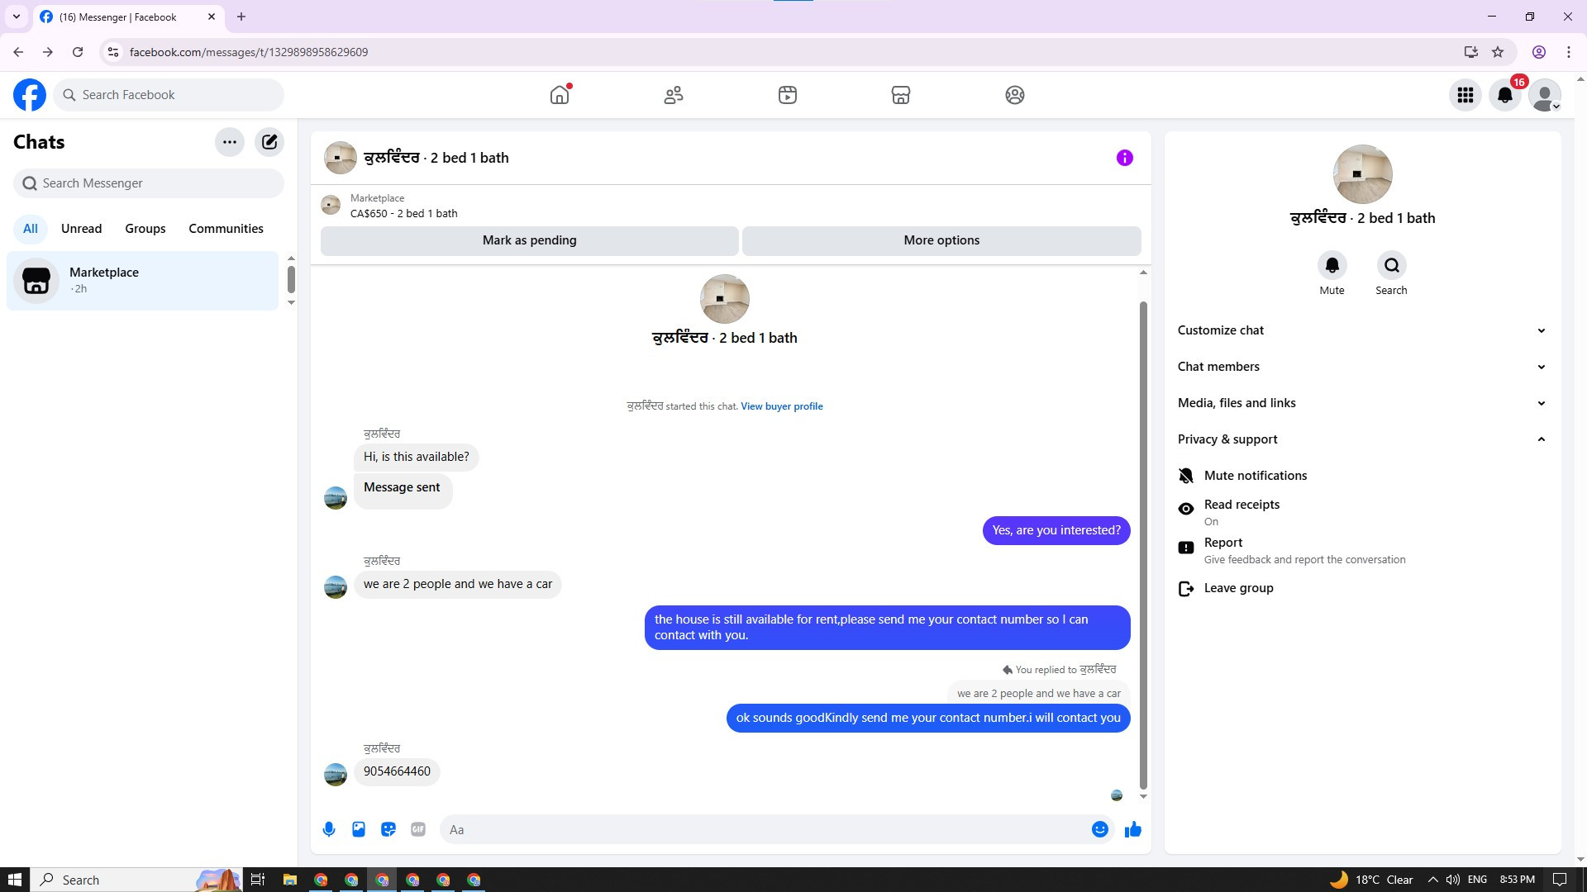Open the View buyer profile link

781,406
